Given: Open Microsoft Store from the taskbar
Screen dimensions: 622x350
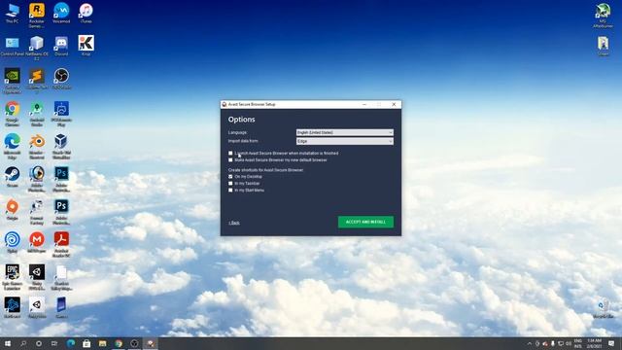Looking at the screenshot, I should click(x=86, y=343).
